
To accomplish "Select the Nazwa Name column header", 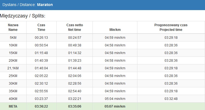I will (13, 27).
